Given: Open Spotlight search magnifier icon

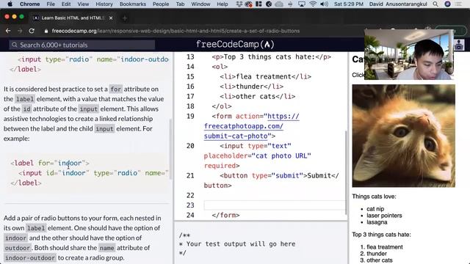Looking at the screenshot, I should pyautogui.click(x=435, y=4).
